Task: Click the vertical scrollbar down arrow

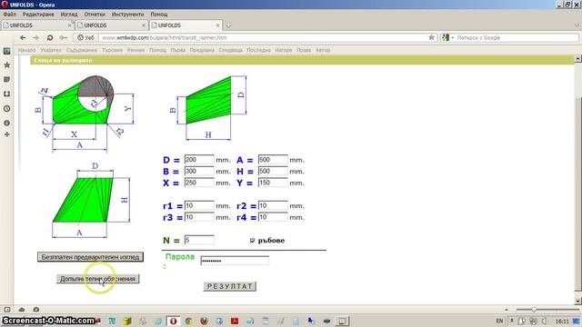Action: click(578, 301)
